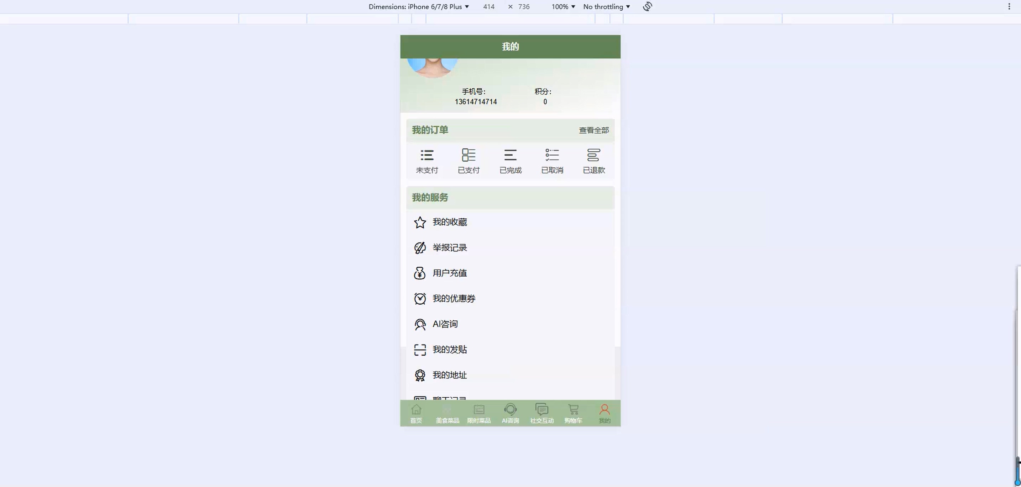Viewport: 1021px width, 487px height.
Task: Click the star icon for 我的收藏
Action: [420, 222]
